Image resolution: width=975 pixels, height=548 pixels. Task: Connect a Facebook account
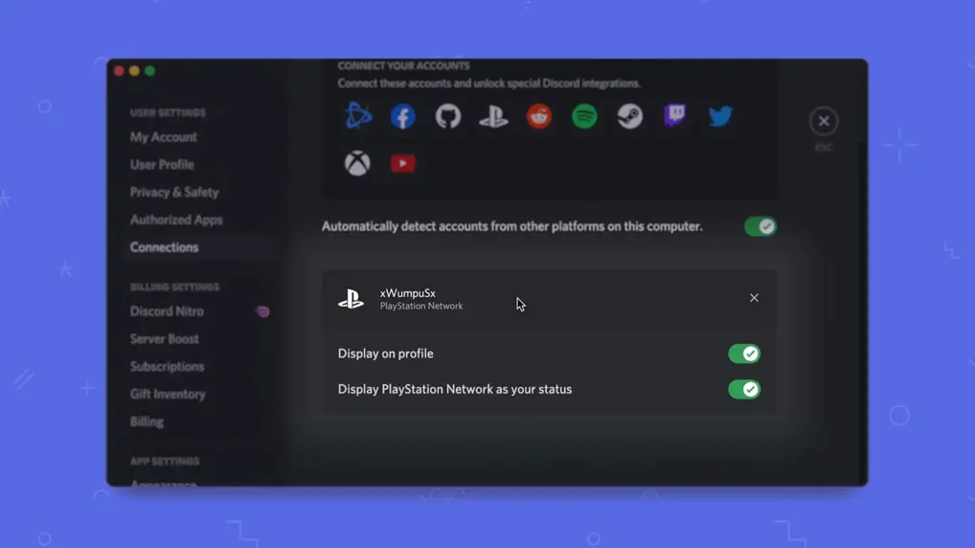[403, 116]
